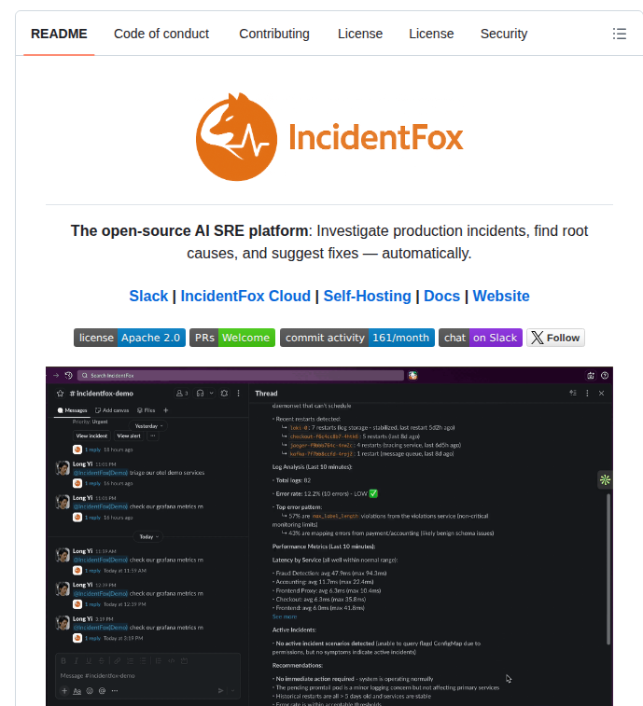Star the #incidentfox-demo channel in Slack screenshot
The height and width of the screenshot is (706, 643).
point(61,394)
